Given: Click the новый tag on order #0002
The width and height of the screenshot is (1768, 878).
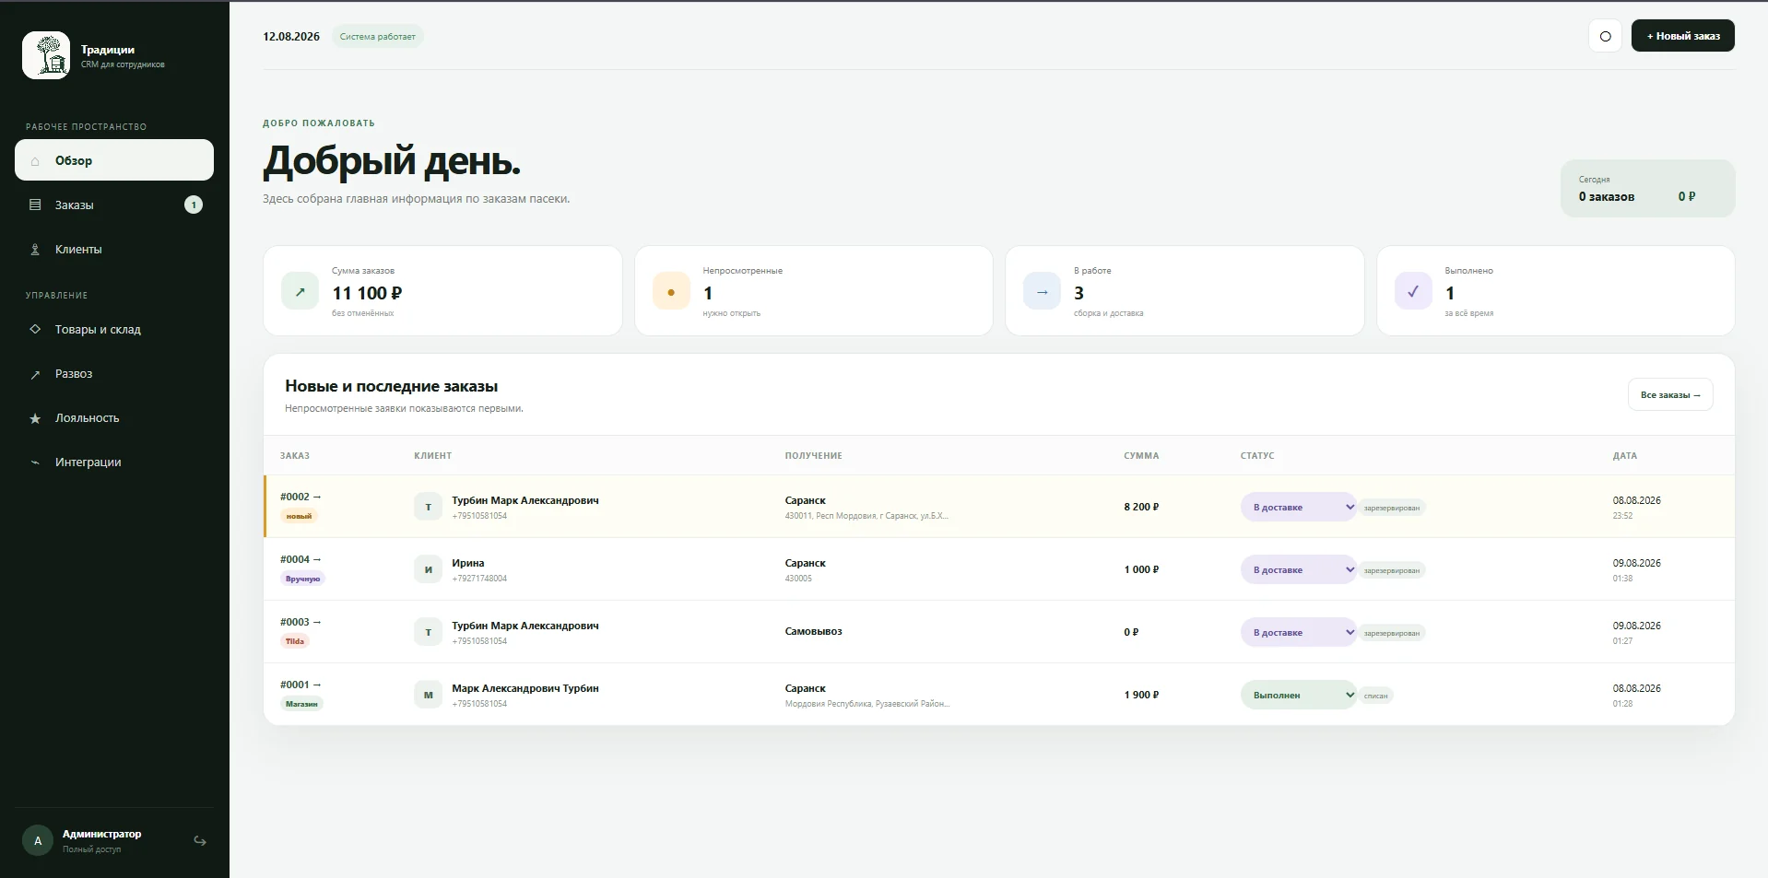Looking at the screenshot, I should coord(299,516).
